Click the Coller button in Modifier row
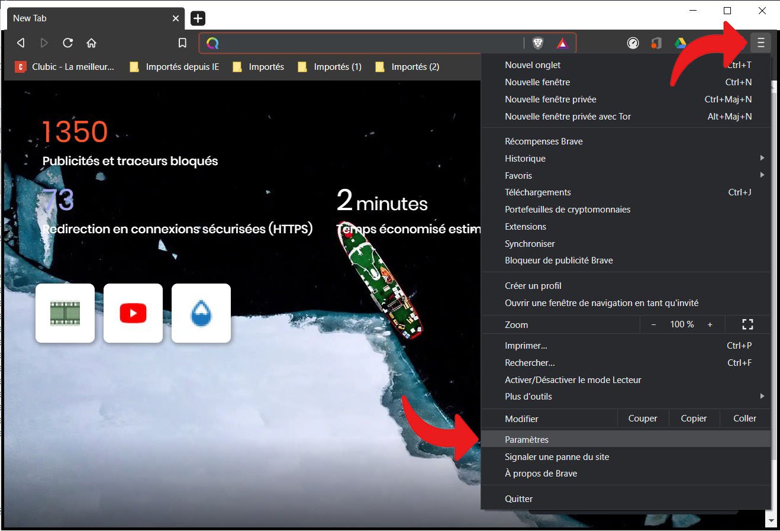 point(744,419)
